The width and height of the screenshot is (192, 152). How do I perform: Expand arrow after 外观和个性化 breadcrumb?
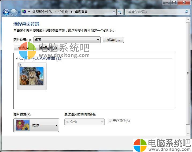[55, 12]
